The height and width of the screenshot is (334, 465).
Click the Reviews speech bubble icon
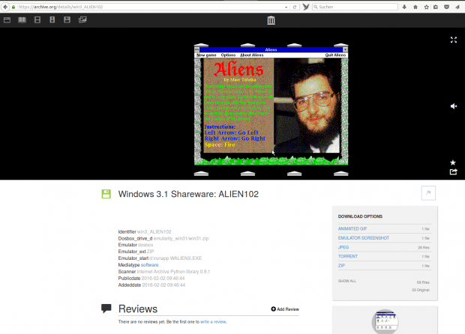point(106,309)
